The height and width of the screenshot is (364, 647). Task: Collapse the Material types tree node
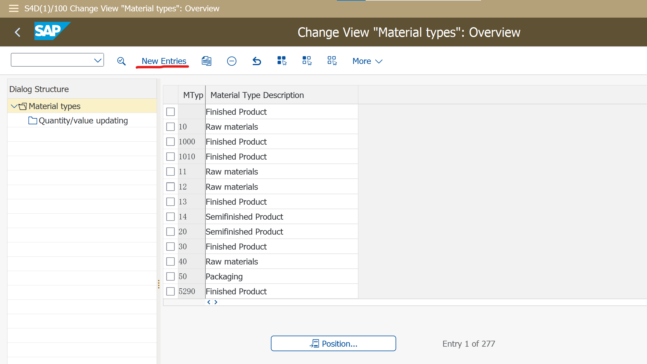[x=14, y=106]
